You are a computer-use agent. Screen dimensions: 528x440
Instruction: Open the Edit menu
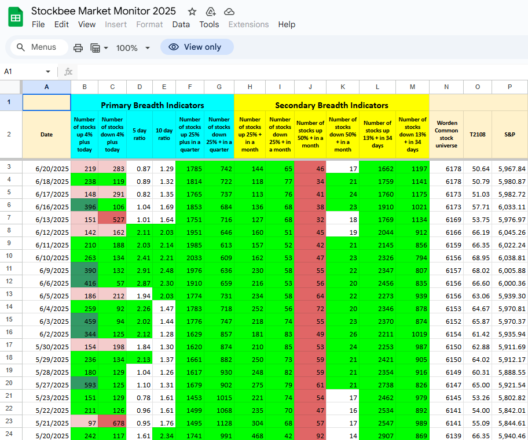[61, 24]
